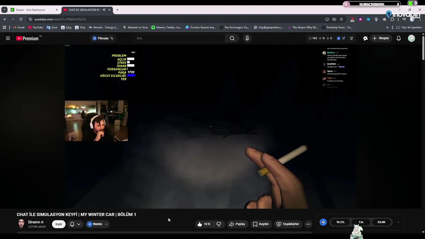Image resolution: width=425 pixels, height=239 pixels.
Task: Open the Tüm Yer İşaretleri folder
Action: tap(409, 28)
